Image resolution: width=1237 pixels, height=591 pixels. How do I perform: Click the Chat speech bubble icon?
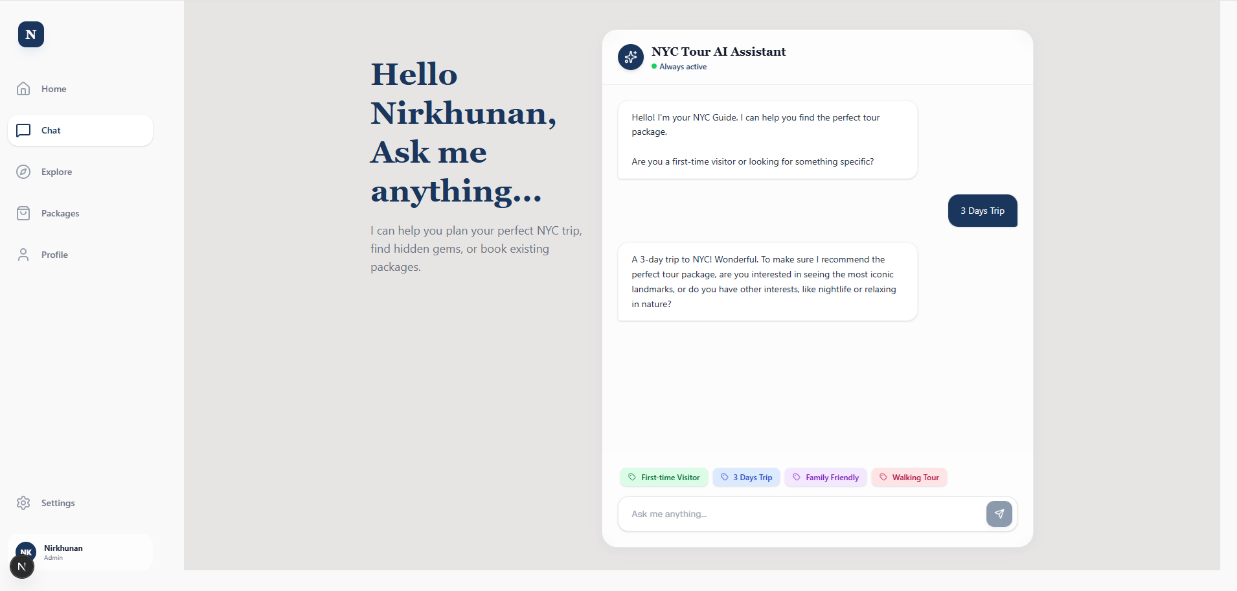pyautogui.click(x=23, y=130)
